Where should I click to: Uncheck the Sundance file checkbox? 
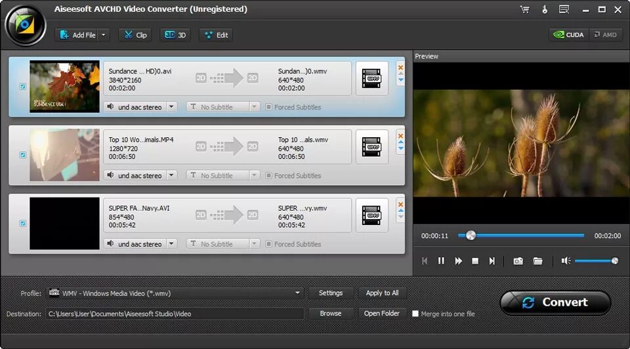point(23,87)
